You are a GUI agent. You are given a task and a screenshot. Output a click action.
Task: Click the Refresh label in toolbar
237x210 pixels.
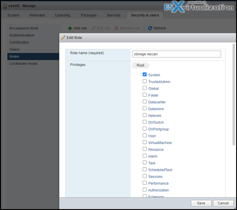[160, 28]
